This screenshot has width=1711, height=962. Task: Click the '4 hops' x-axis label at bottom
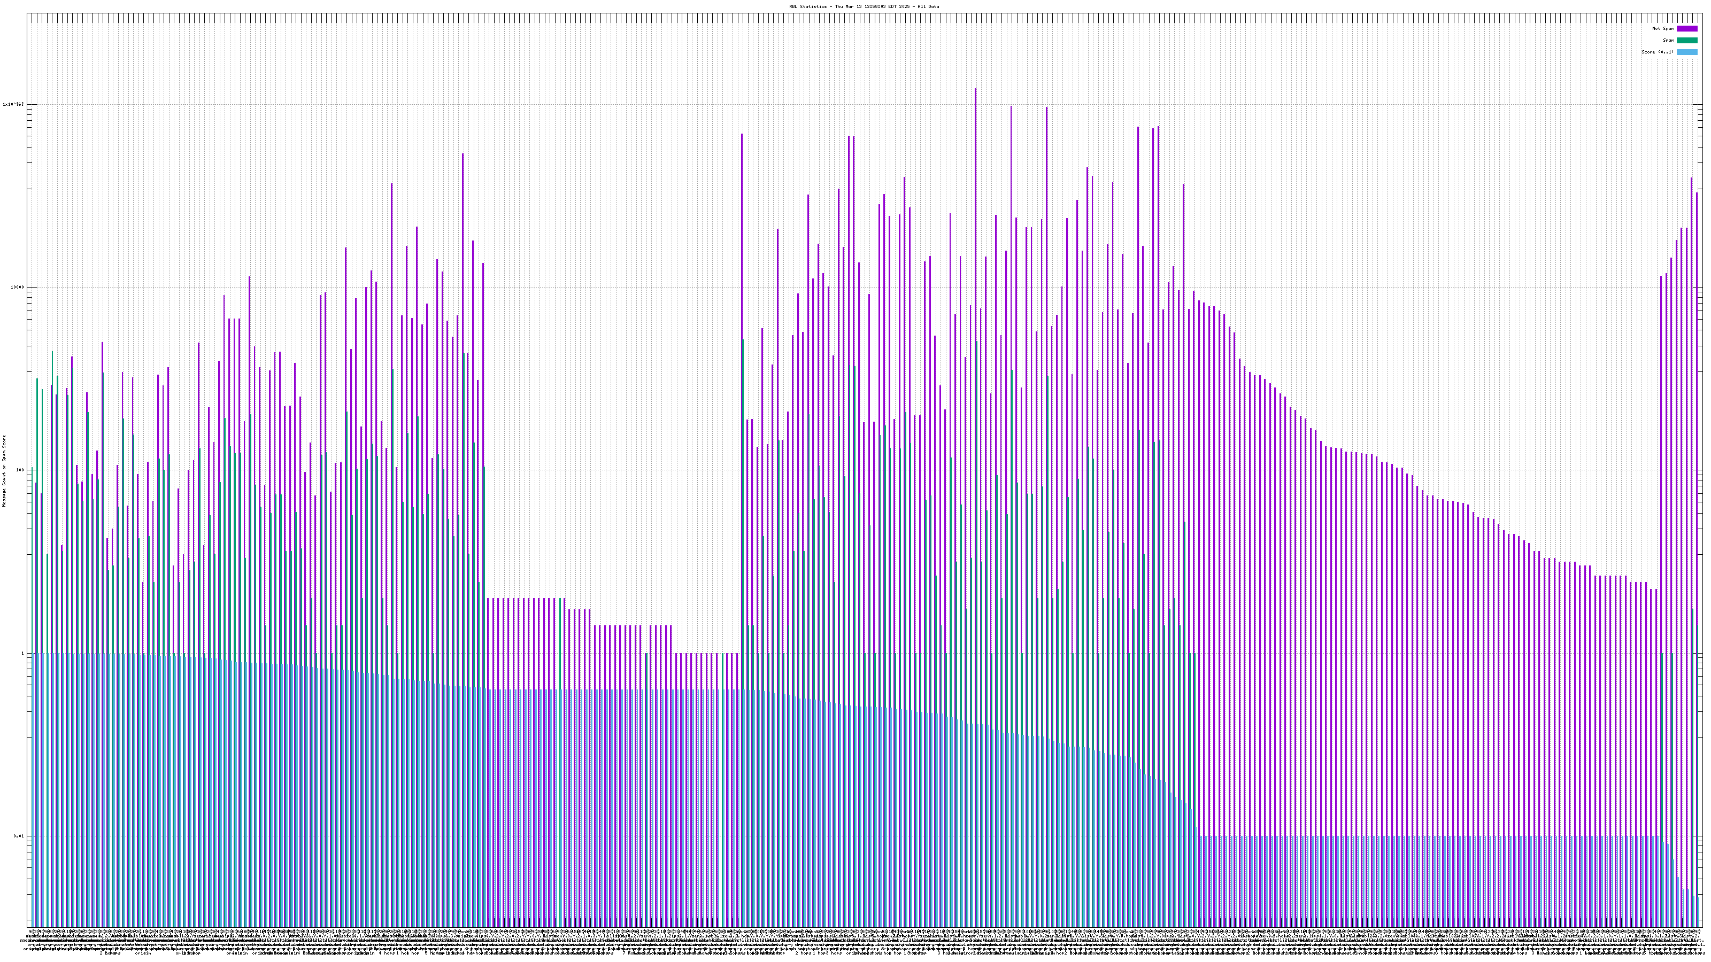386,953
